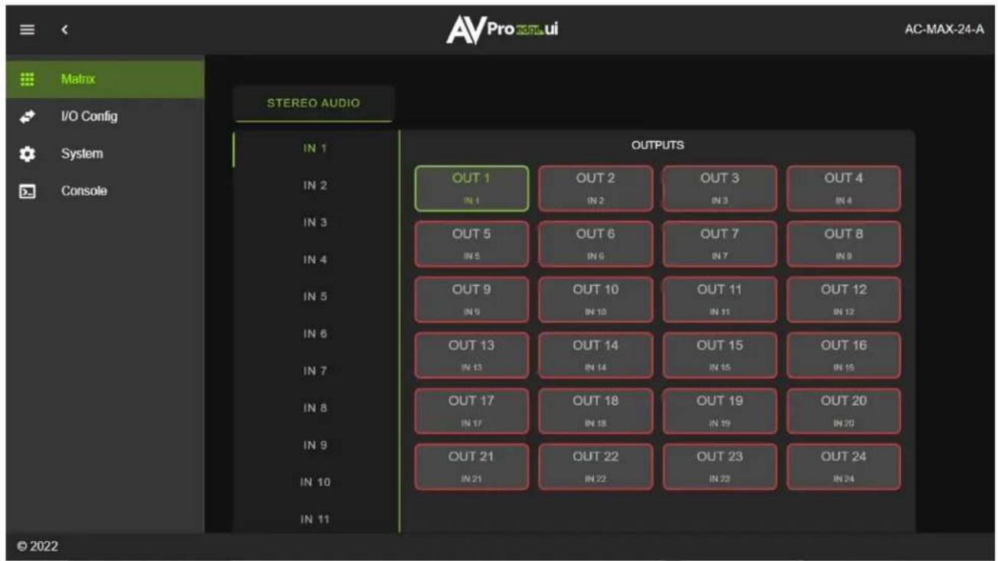The image size is (998, 561).
Task: Select input IN 1
Action: [315, 148]
